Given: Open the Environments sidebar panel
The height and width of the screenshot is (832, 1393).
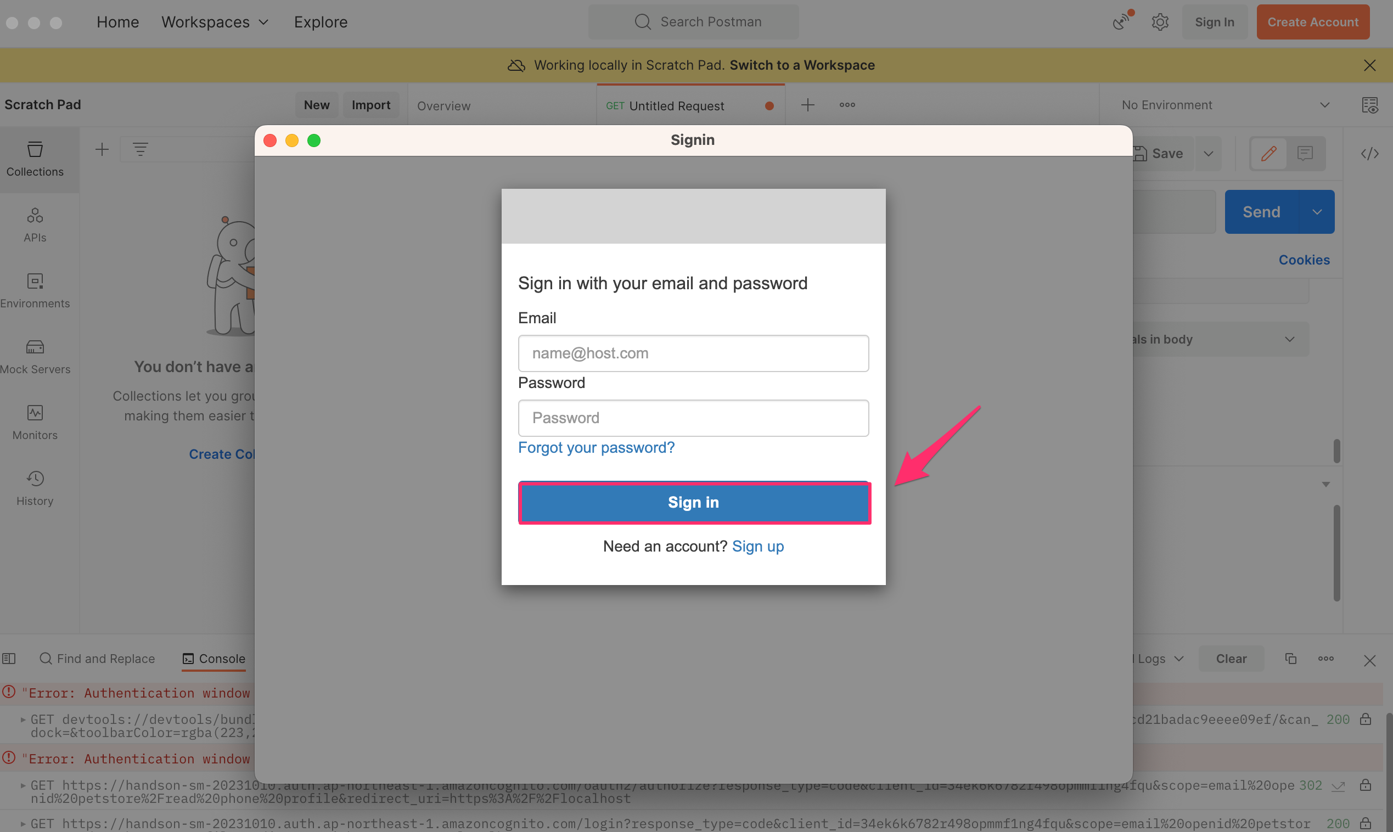Looking at the screenshot, I should tap(35, 291).
